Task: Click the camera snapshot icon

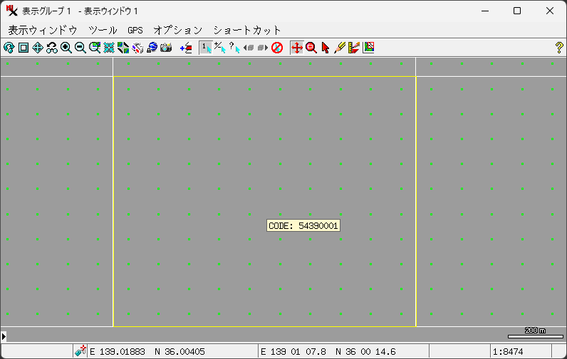Action: [x=166, y=48]
